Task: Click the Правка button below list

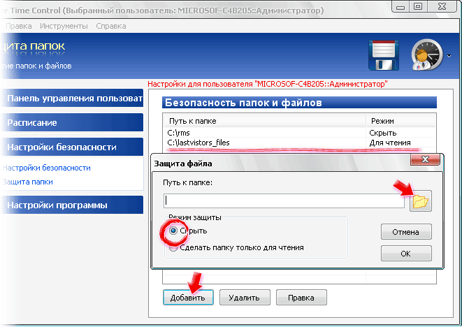Action: tap(301, 298)
